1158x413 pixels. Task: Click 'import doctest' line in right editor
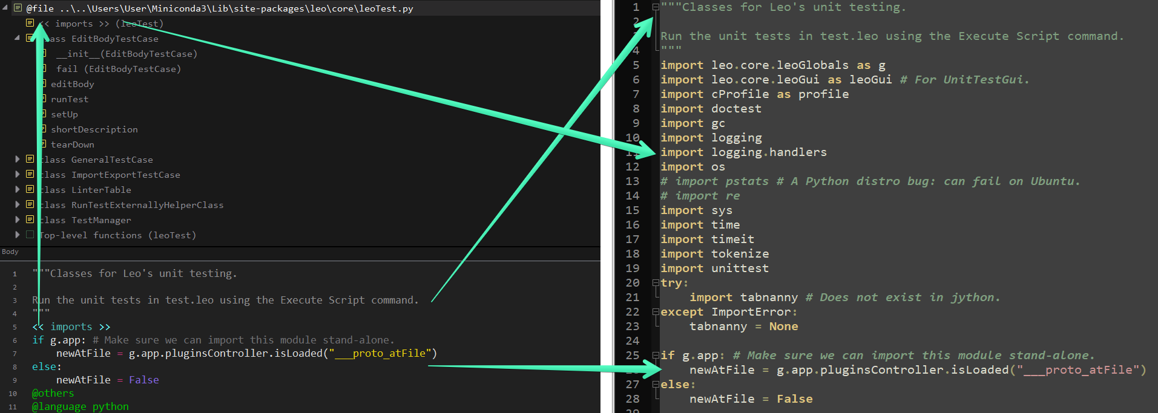tap(711, 108)
